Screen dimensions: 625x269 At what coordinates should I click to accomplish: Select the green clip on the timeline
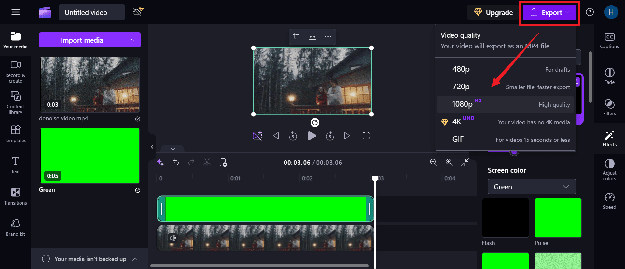[x=265, y=208]
